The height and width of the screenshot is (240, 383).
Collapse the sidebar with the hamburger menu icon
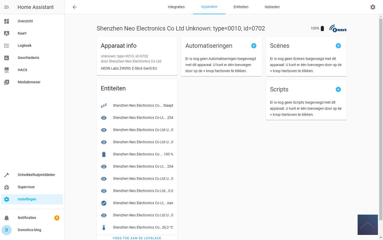[x=6, y=7]
